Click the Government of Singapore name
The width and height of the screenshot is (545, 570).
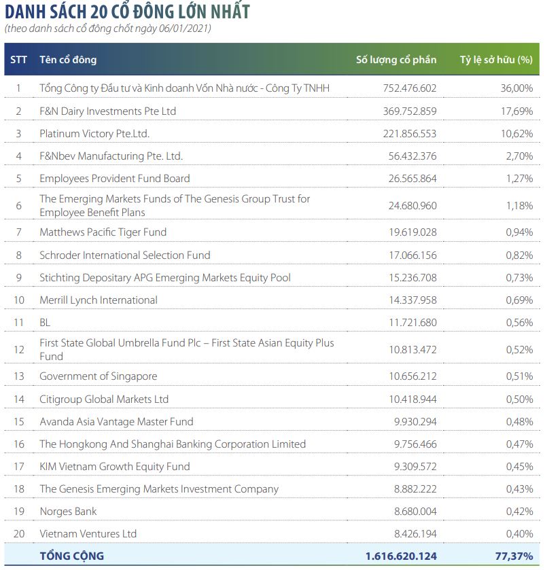click(99, 376)
